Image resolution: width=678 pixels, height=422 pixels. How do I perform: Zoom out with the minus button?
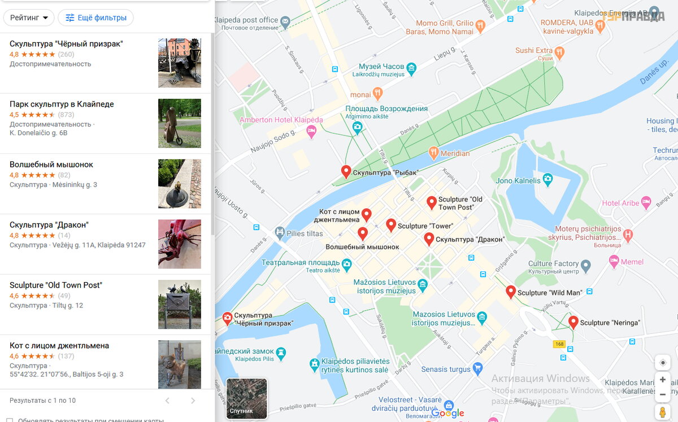point(663,394)
